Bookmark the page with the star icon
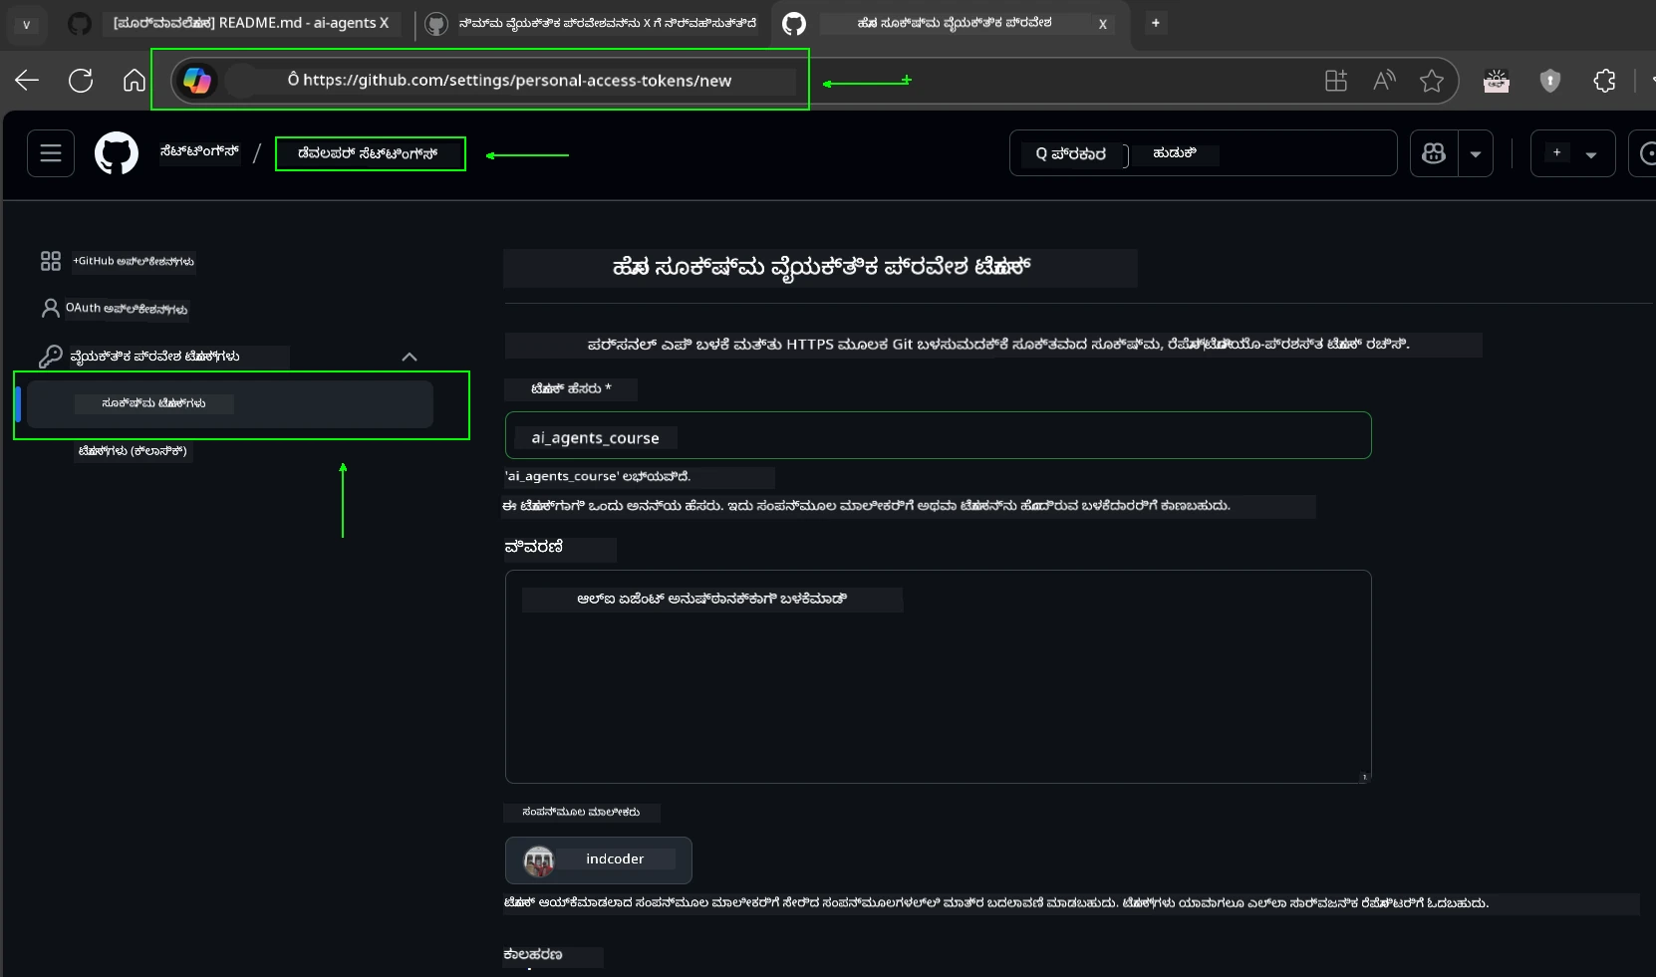Screen dimensions: 1656x977 click(x=1432, y=81)
